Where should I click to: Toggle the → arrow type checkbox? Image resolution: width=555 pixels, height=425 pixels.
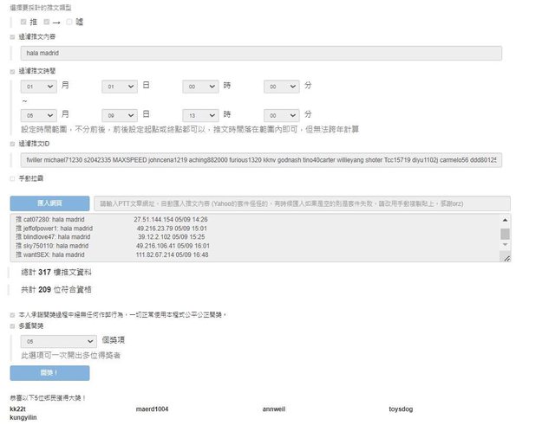46,22
